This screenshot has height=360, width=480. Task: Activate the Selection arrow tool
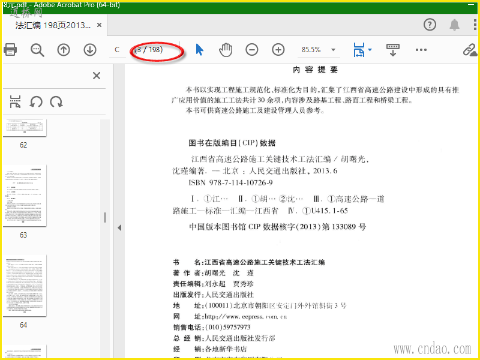point(199,50)
